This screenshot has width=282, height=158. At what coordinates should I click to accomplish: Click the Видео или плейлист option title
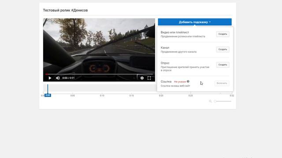[175, 32]
